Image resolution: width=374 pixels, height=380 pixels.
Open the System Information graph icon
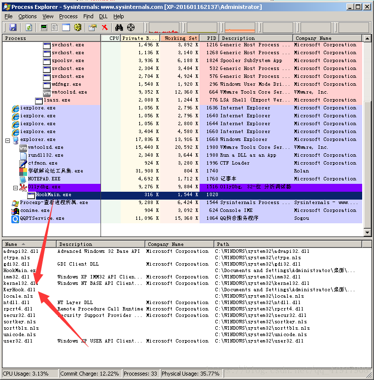point(44,28)
